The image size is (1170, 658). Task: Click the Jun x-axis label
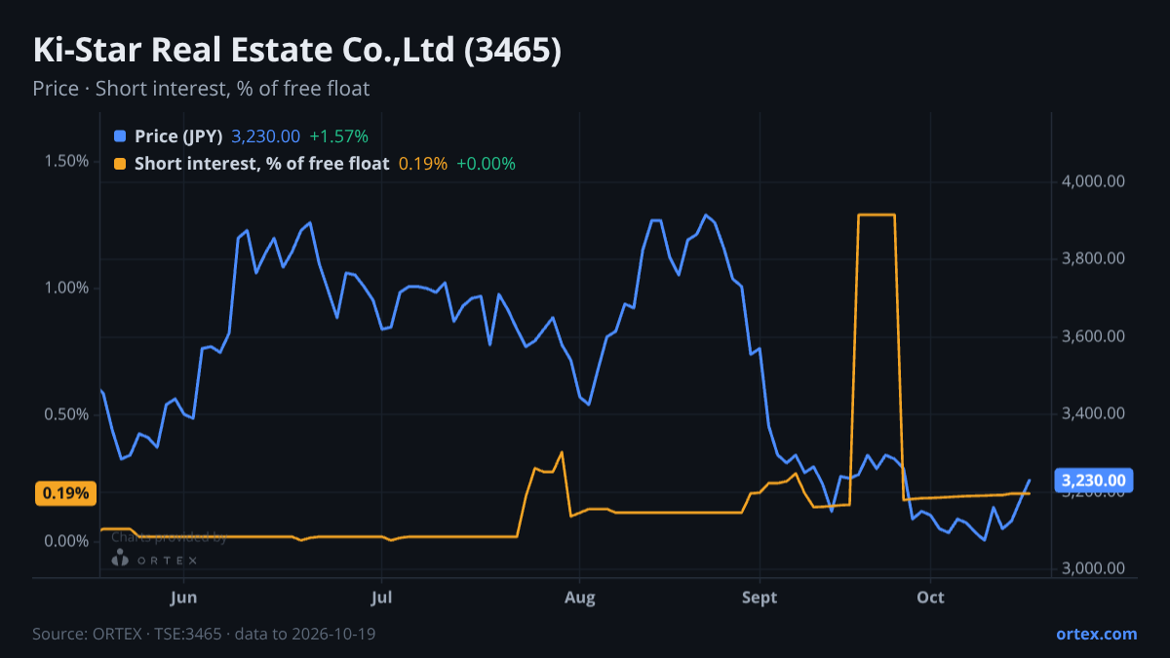(x=183, y=598)
